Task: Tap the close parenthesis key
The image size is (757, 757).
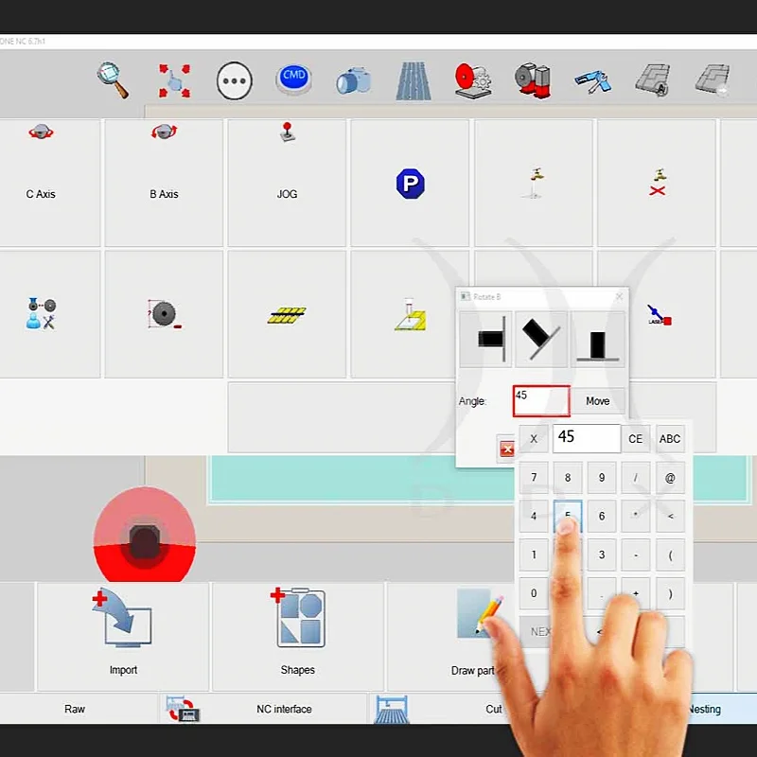Action: click(x=670, y=593)
